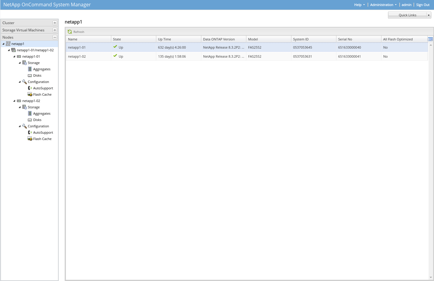Image resolution: width=434 pixels, height=281 pixels.
Task: Click the Aggregates icon under netapp1-02
Action: click(30, 113)
